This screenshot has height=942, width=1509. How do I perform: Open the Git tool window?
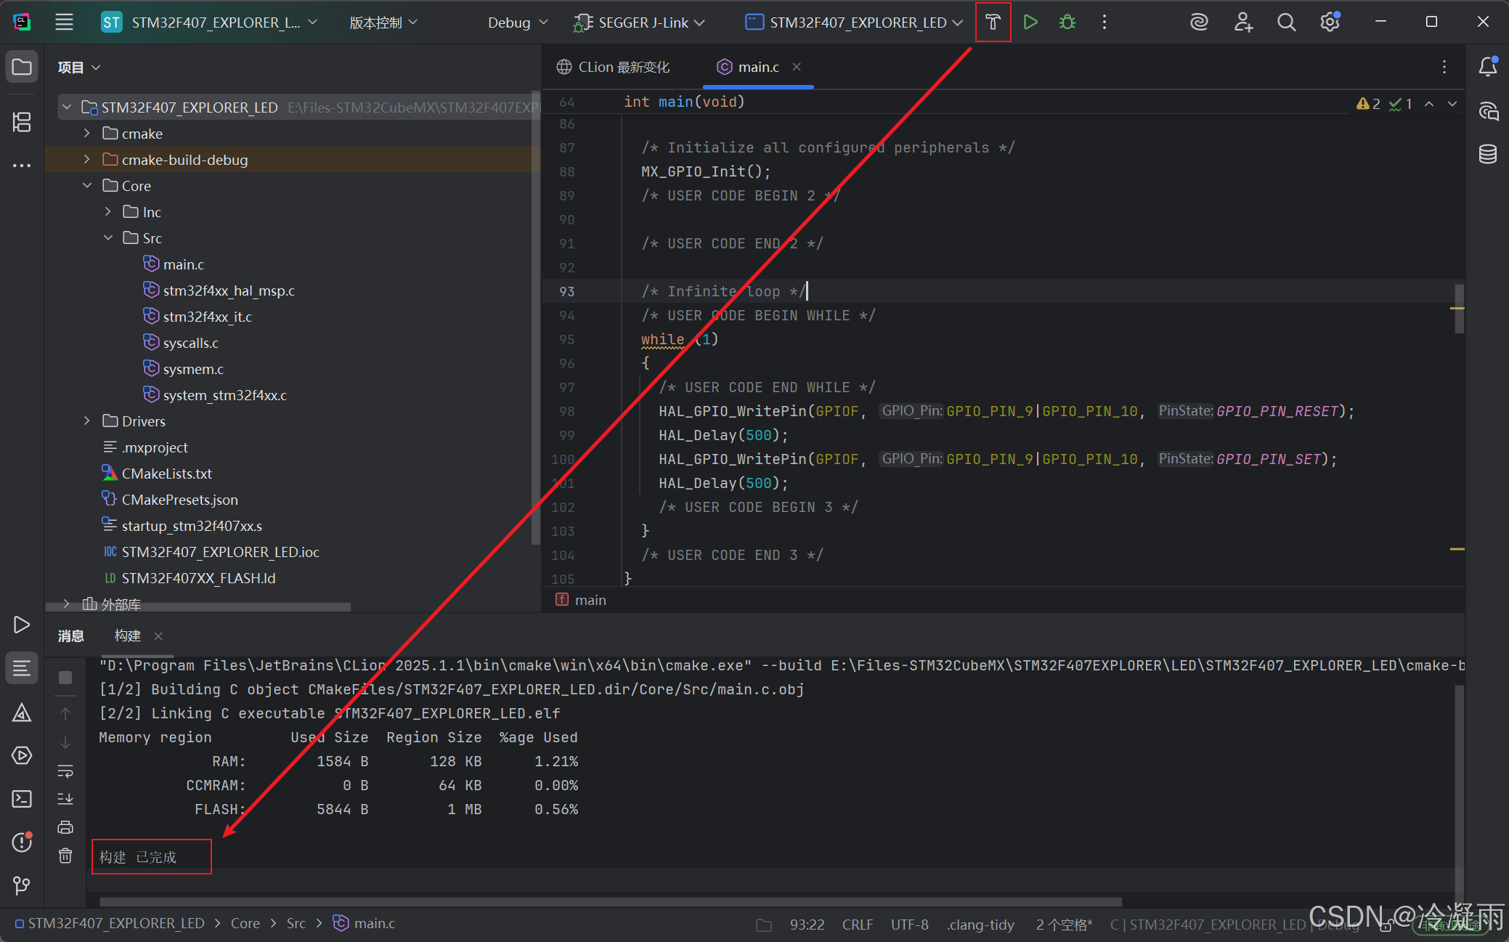(22, 885)
